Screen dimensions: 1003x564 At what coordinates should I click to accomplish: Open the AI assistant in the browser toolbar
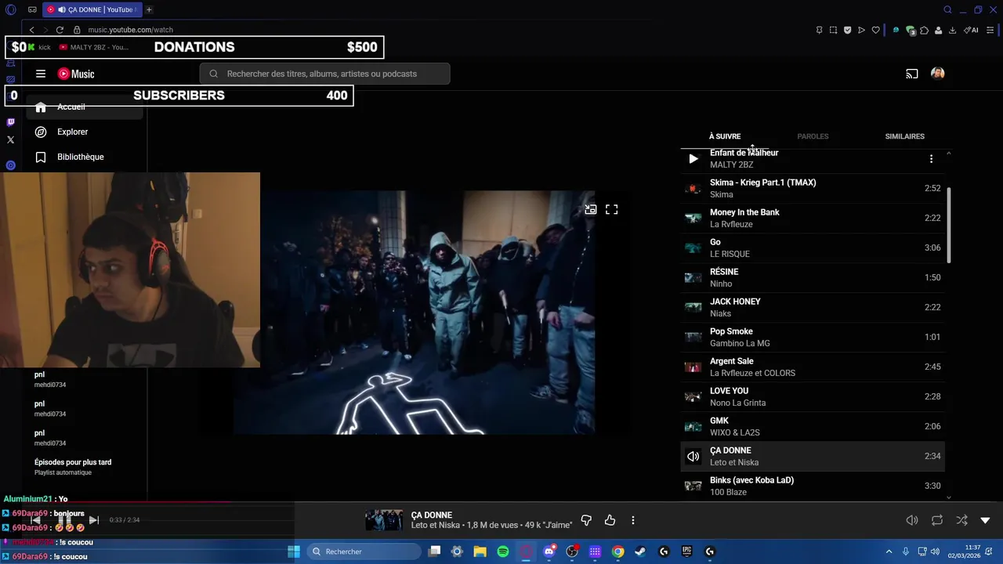pos(972,30)
